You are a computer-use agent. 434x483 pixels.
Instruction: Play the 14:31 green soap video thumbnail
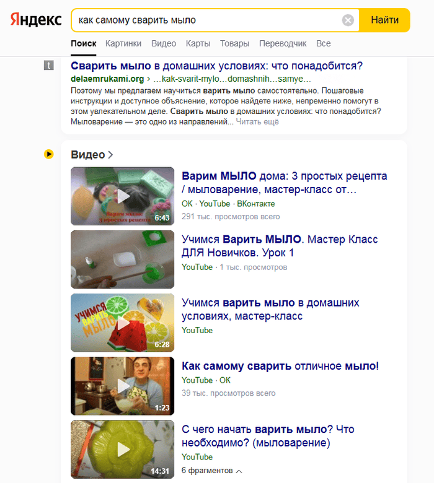[123, 450]
